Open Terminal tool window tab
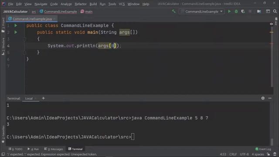Screen dimensions: 279x157 [x=75, y=149]
